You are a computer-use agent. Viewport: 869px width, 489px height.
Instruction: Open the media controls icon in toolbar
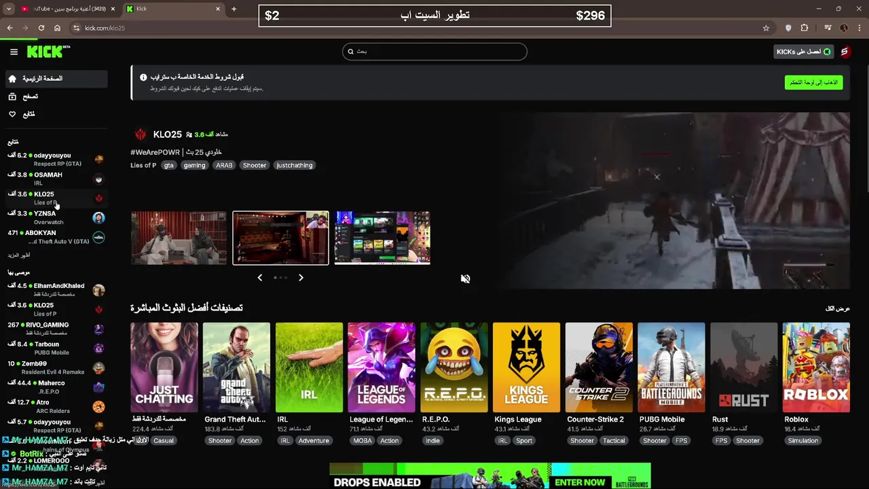828,28
